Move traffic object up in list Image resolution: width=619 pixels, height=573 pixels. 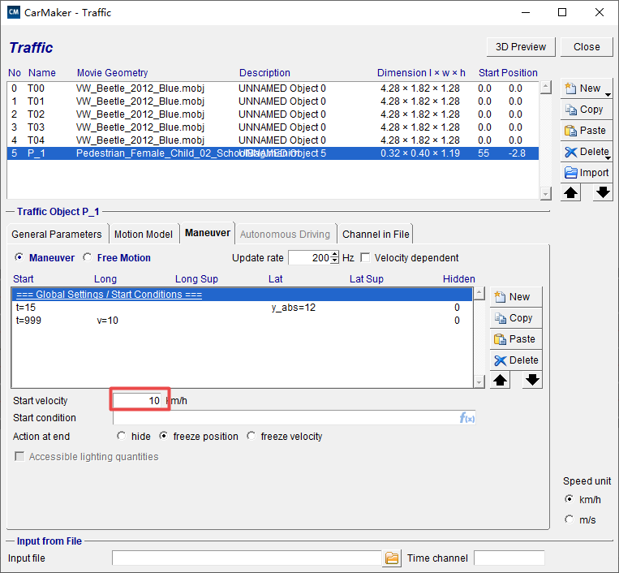tap(570, 192)
